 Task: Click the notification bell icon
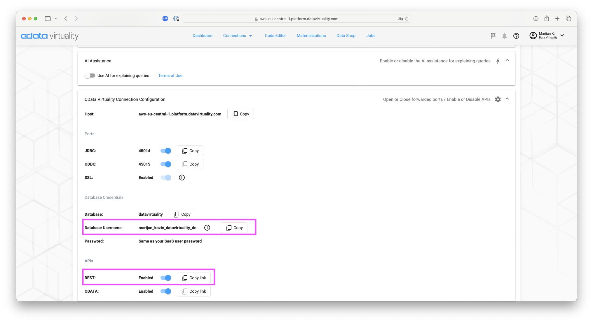504,36
